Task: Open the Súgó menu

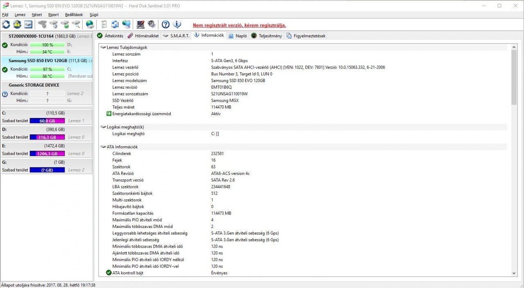Action: click(x=94, y=15)
